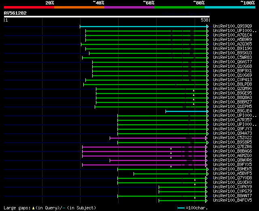Select the UniRef100_C5WR83 label
Viewport: 259px width, 211px height.
232,57
